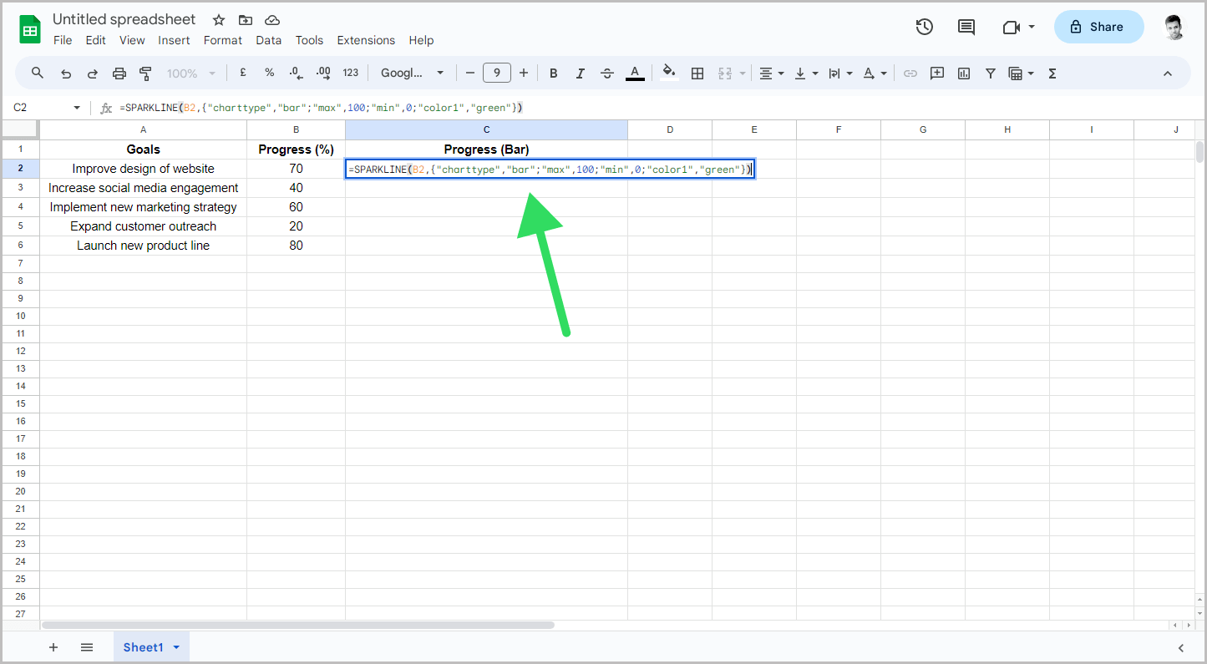Viewport: 1207px width, 664px height.
Task: Open the functions (Σ) menu
Action: pyautogui.click(x=1052, y=73)
